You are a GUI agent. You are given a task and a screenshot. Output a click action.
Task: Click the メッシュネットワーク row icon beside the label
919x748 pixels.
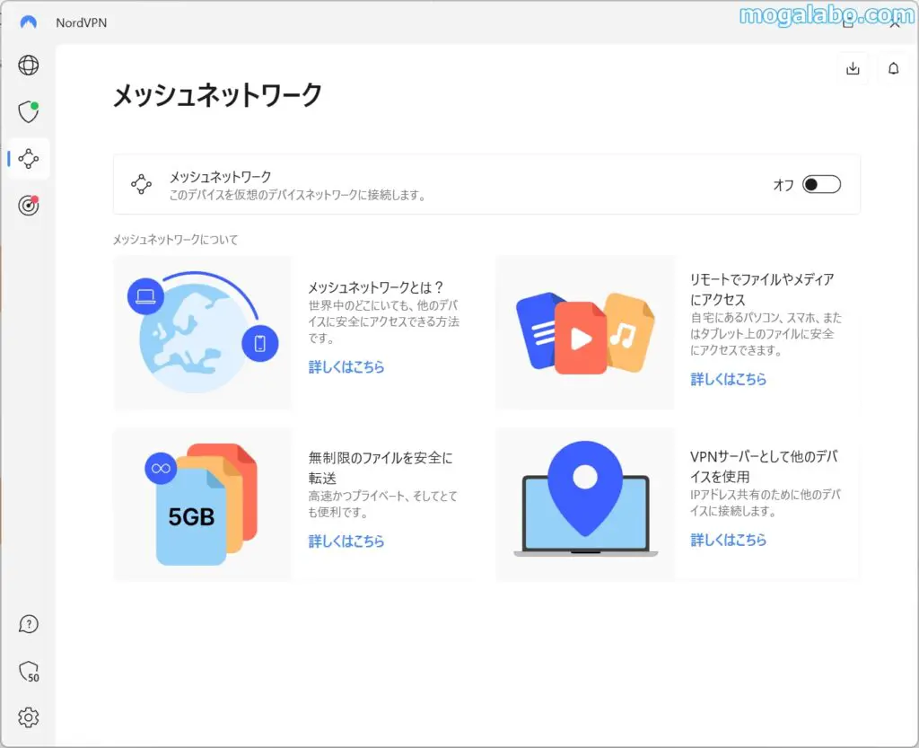click(141, 184)
